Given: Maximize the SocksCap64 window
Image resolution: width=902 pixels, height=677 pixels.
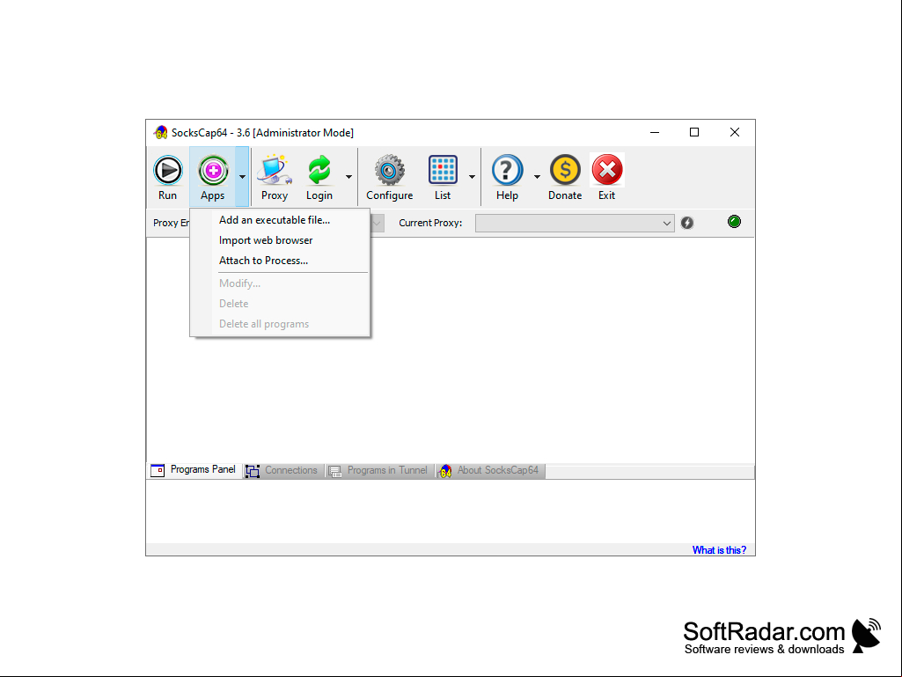Looking at the screenshot, I should (694, 132).
